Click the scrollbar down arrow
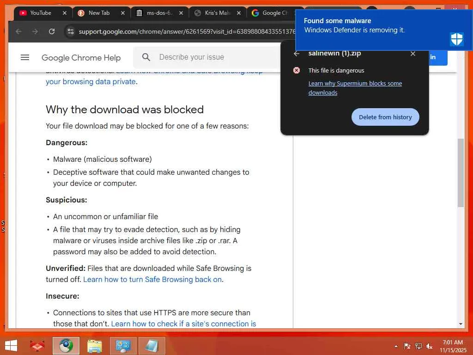This screenshot has height=355, width=473. pyautogui.click(x=461, y=324)
